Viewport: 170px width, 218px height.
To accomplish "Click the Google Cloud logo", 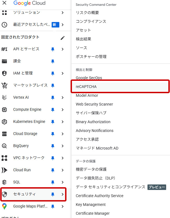I will click(29, 3).
